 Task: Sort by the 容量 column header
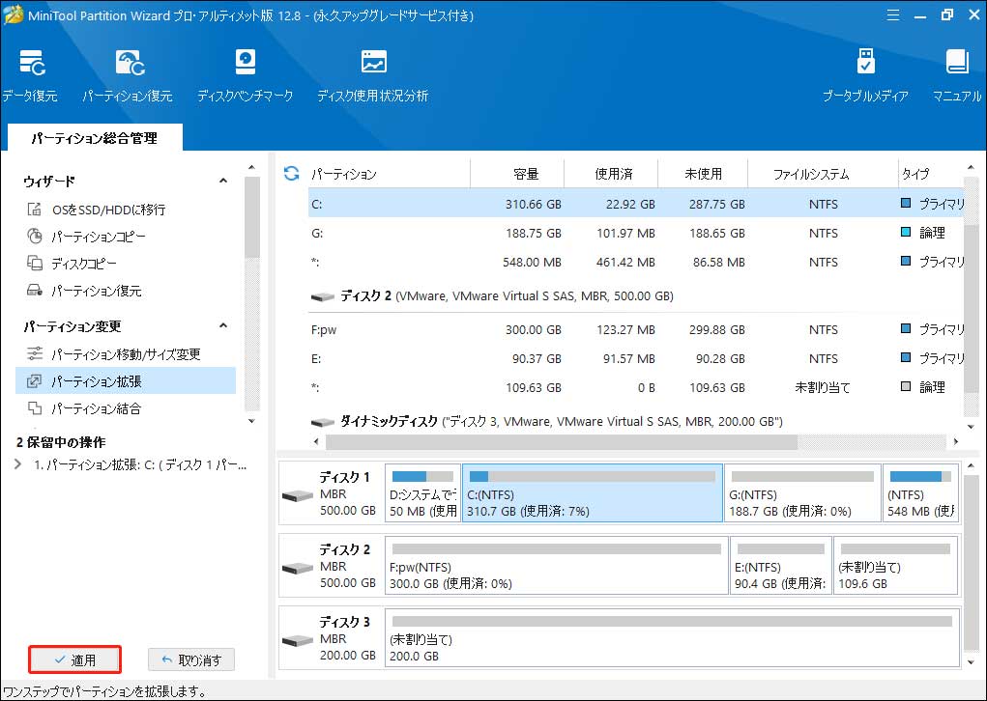pyautogui.click(x=526, y=175)
